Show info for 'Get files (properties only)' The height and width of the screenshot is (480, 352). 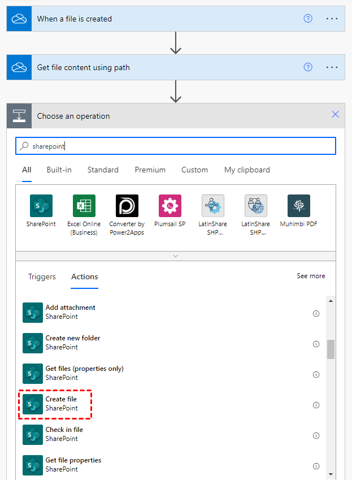pyautogui.click(x=316, y=375)
